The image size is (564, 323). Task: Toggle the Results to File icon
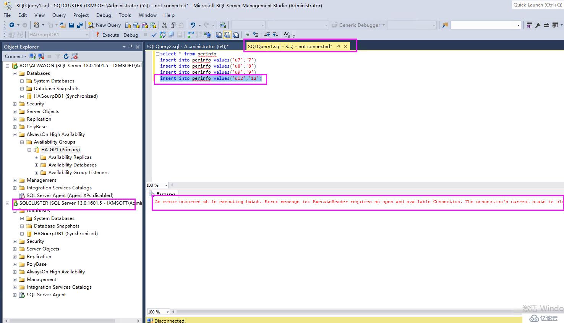coord(236,35)
